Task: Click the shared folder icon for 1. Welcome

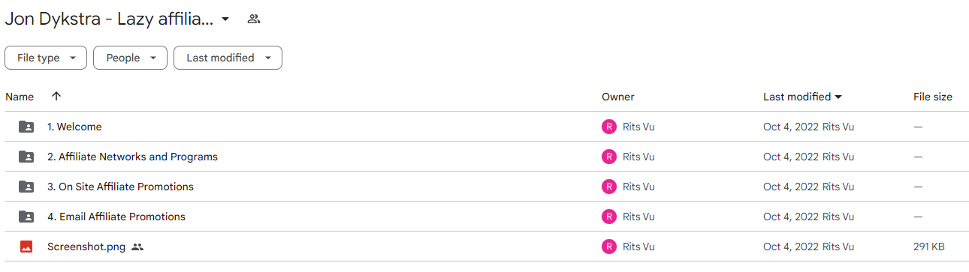Action: coord(26,127)
